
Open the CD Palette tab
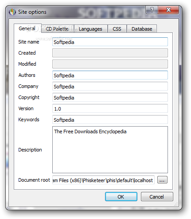coord(57,29)
